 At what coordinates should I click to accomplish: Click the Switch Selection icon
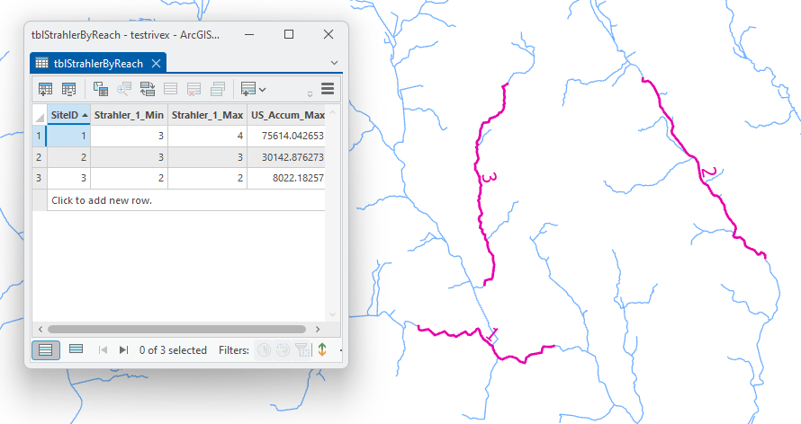[x=148, y=89]
